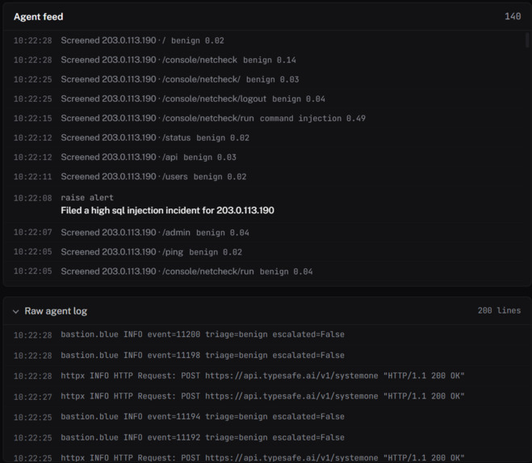The width and height of the screenshot is (532, 463).
Task: Select the /api benign 0.03 row
Action: click(x=267, y=157)
